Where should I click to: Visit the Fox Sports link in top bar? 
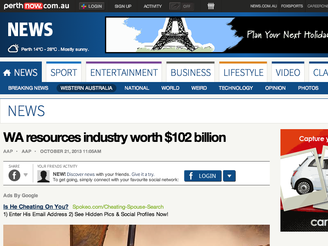click(292, 6)
